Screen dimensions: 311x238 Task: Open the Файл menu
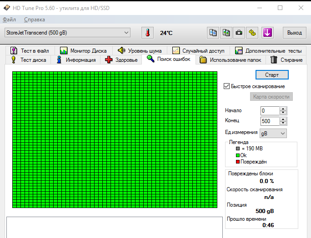[x=9, y=20]
